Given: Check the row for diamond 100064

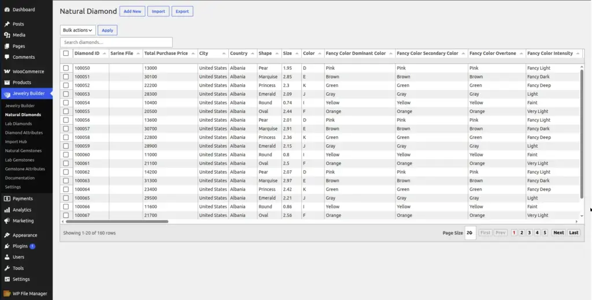Looking at the screenshot, I should [x=66, y=190].
